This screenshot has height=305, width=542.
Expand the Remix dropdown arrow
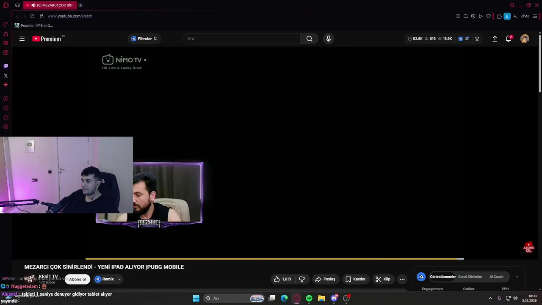pos(119,279)
